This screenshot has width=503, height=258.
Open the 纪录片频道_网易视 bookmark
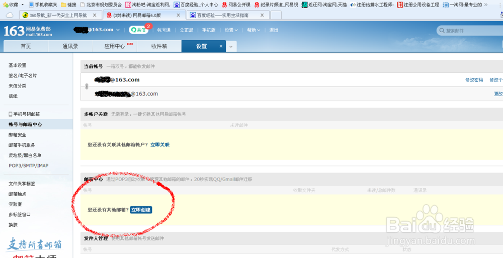(x=276, y=5)
